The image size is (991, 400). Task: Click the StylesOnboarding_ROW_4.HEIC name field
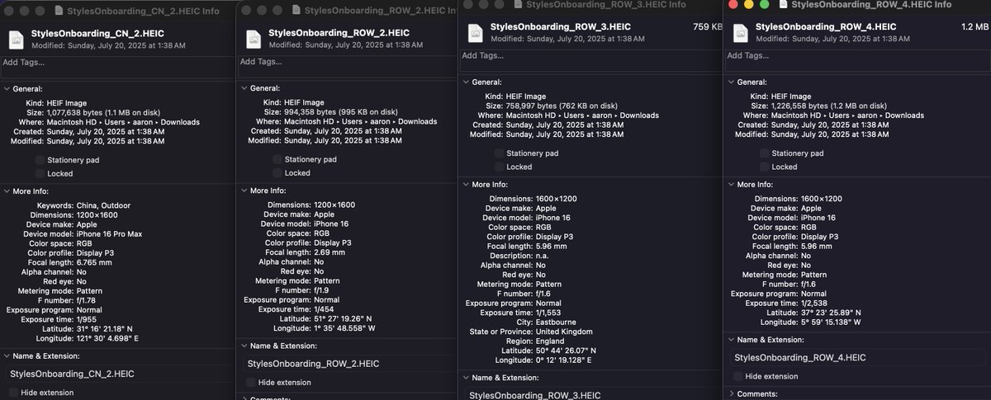tap(856, 357)
